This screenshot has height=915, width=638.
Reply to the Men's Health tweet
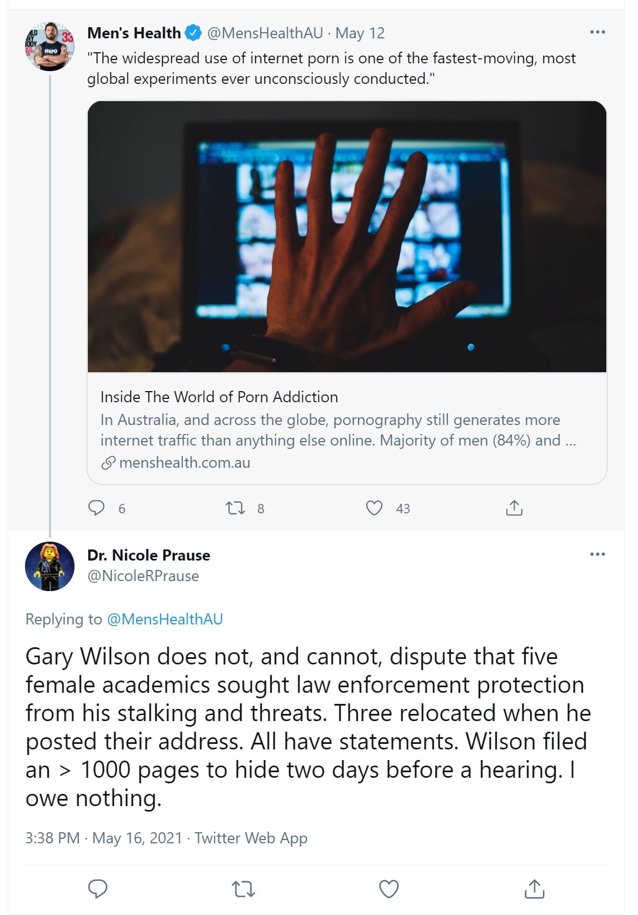pos(97,508)
